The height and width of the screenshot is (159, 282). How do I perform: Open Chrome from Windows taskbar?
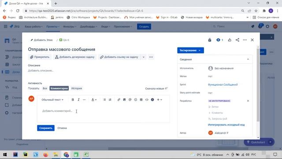pos(66,155)
